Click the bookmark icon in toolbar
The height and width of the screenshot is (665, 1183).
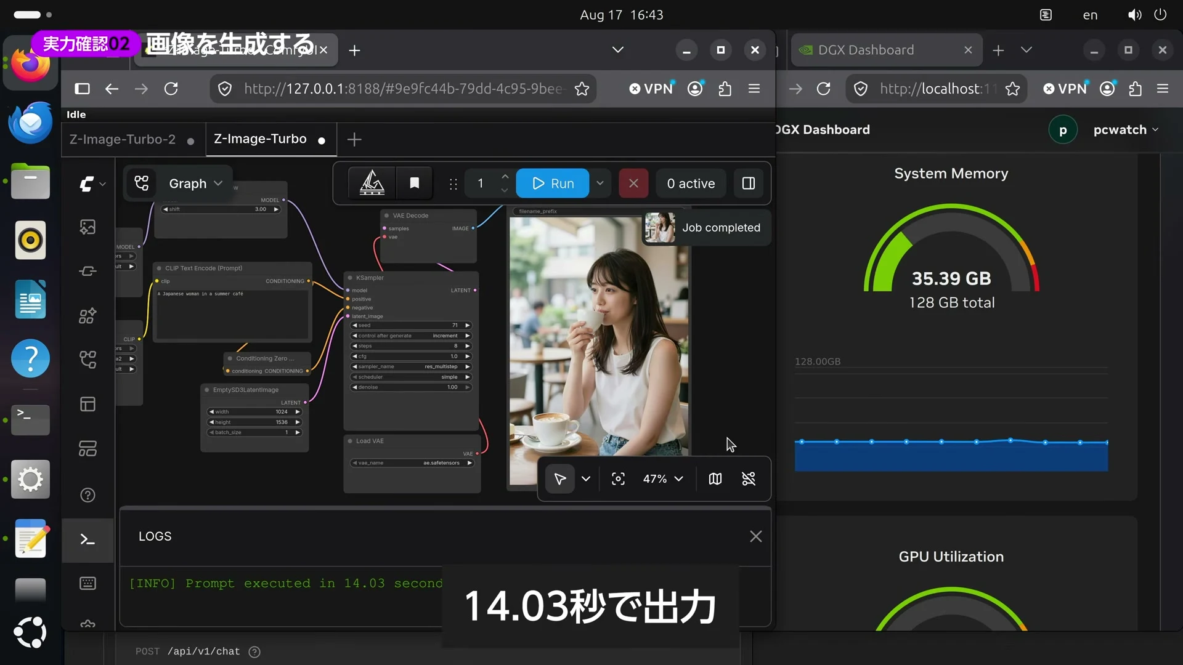[415, 183]
